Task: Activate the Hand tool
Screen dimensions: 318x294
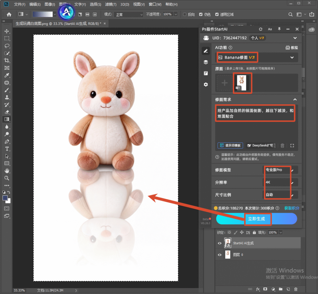Action: pyautogui.click(x=7, y=171)
